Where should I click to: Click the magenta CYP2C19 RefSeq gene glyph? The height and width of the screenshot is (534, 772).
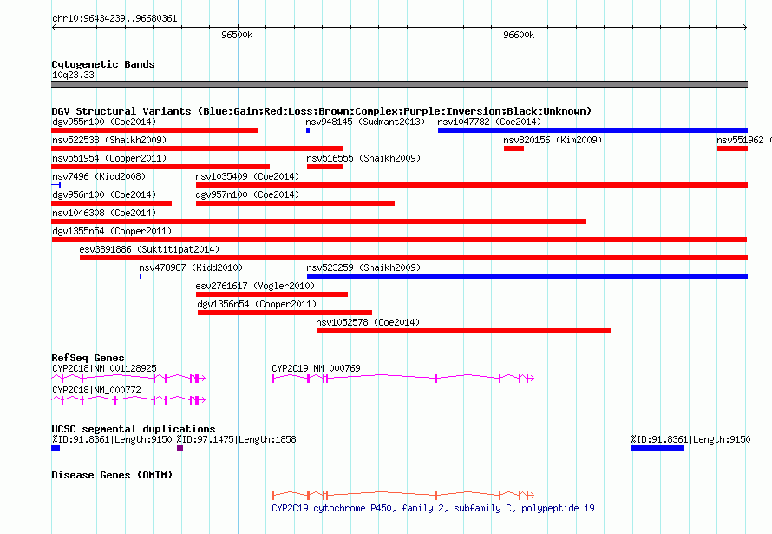coord(403,379)
